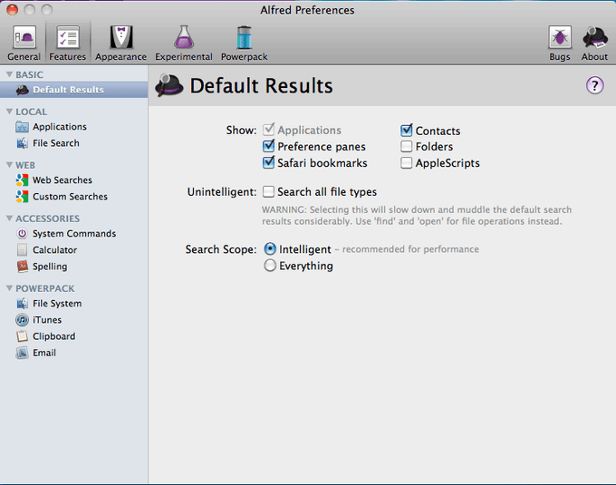Click the Alfred hat icon in Default Results header
This screenshot has height=485, width=616.
[x=168, y=85]
